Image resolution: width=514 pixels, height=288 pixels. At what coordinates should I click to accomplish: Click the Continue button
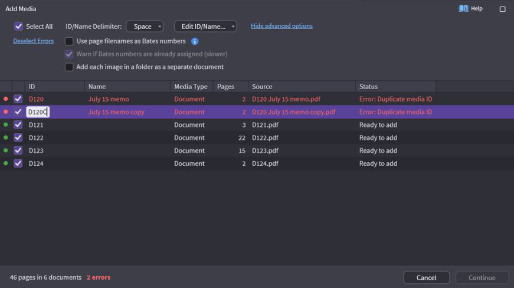pos(482,277)
